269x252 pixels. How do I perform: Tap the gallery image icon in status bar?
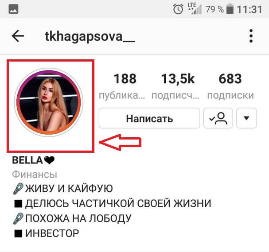[14, 9]
